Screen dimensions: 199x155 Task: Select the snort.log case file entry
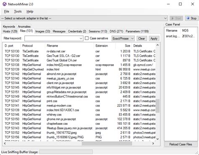[181, 36]
